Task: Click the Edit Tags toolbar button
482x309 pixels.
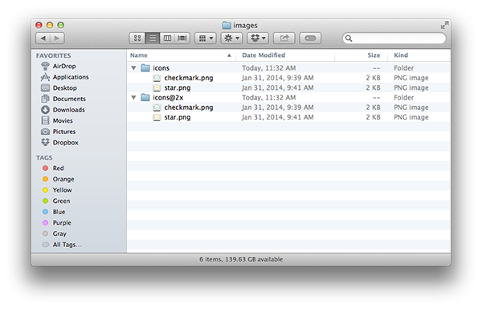Action: pyautogui.click(x=310, y=38)
